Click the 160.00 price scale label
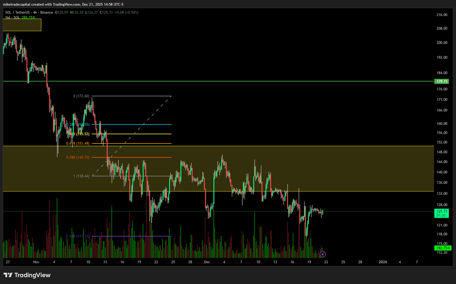456x284 pixels. point(443,124)
